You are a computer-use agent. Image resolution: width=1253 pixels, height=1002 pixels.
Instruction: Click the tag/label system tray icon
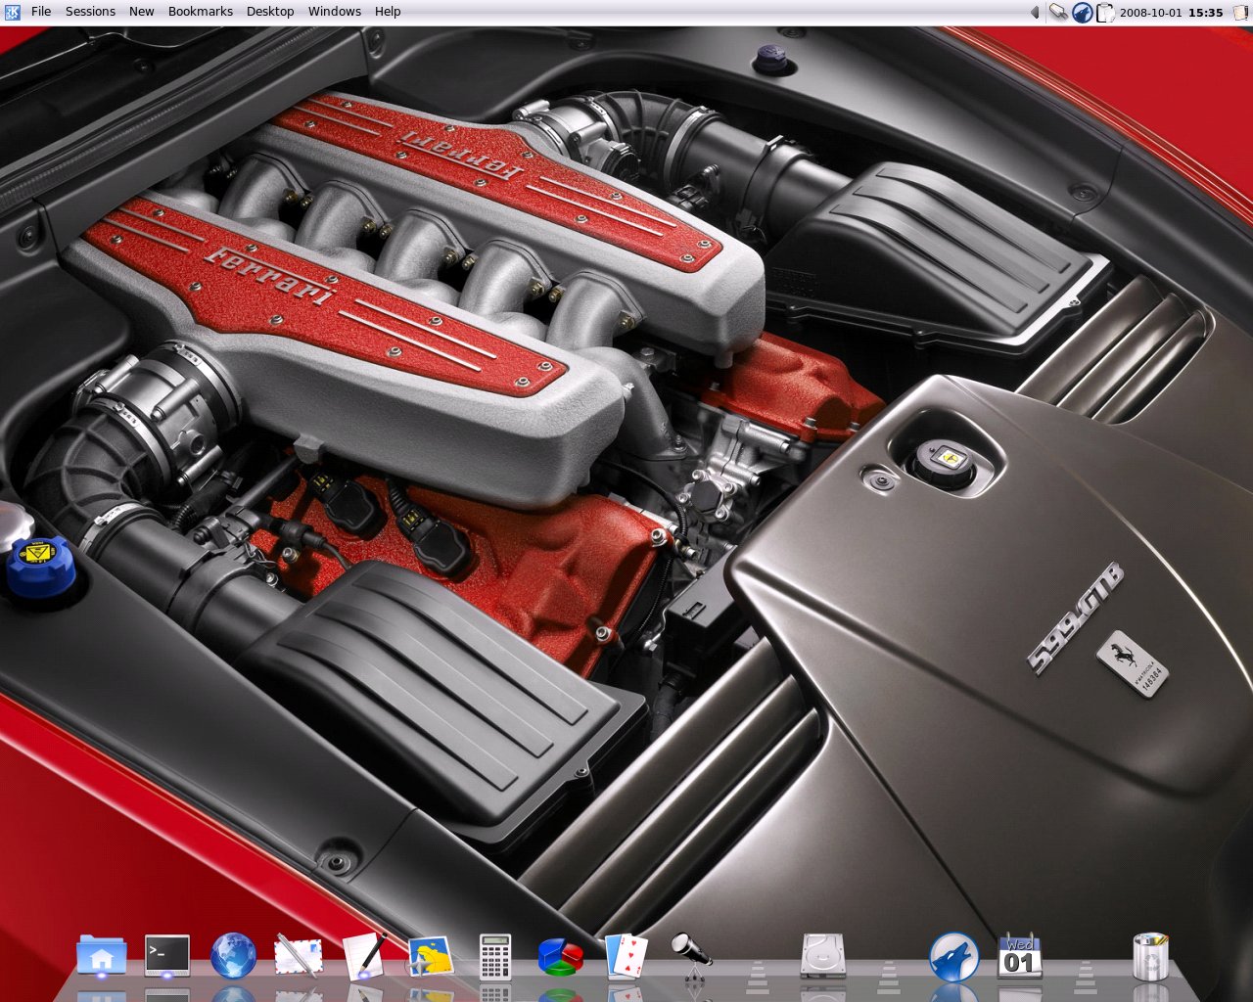(1058, 13)
